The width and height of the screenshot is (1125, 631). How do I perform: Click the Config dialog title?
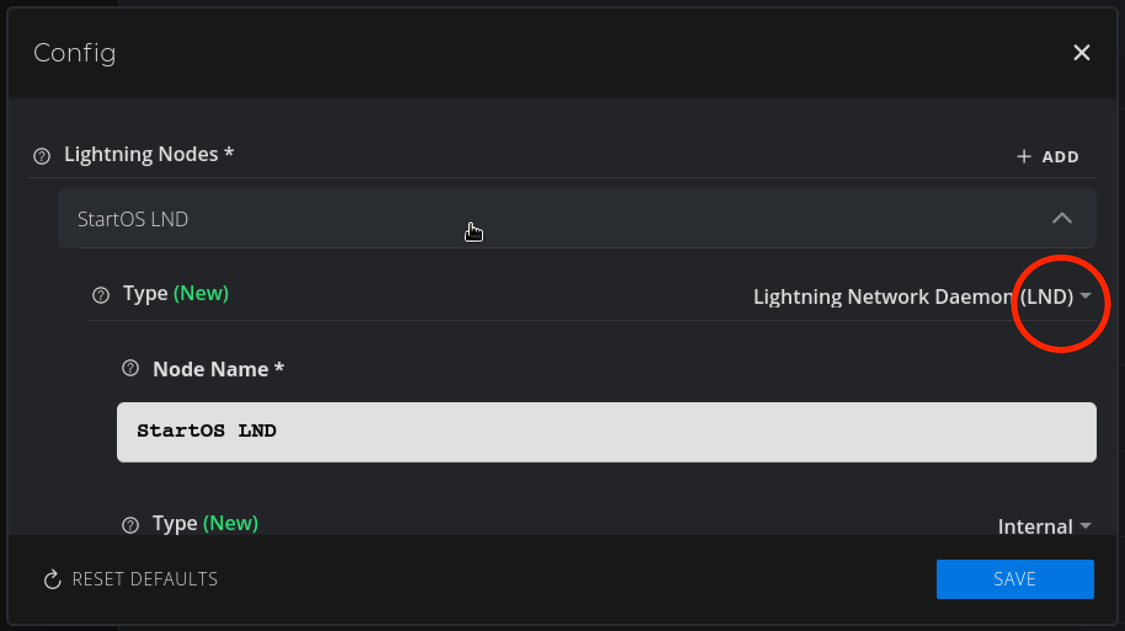(x=75, y=54)
